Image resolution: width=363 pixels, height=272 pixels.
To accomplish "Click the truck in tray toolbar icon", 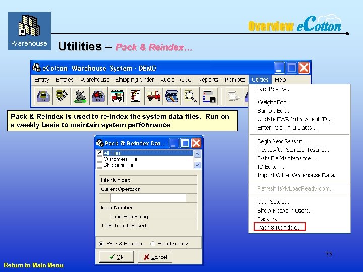I will 99,96.
